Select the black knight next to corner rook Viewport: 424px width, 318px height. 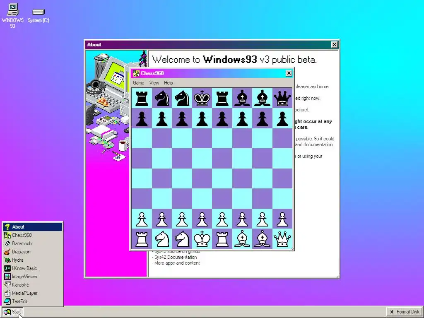pyautogui.click(x=162, y=98)
